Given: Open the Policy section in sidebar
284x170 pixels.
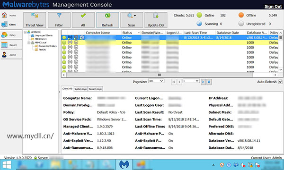Looking at the screenshot, I should pyautogui.click(x=11, y=35).
